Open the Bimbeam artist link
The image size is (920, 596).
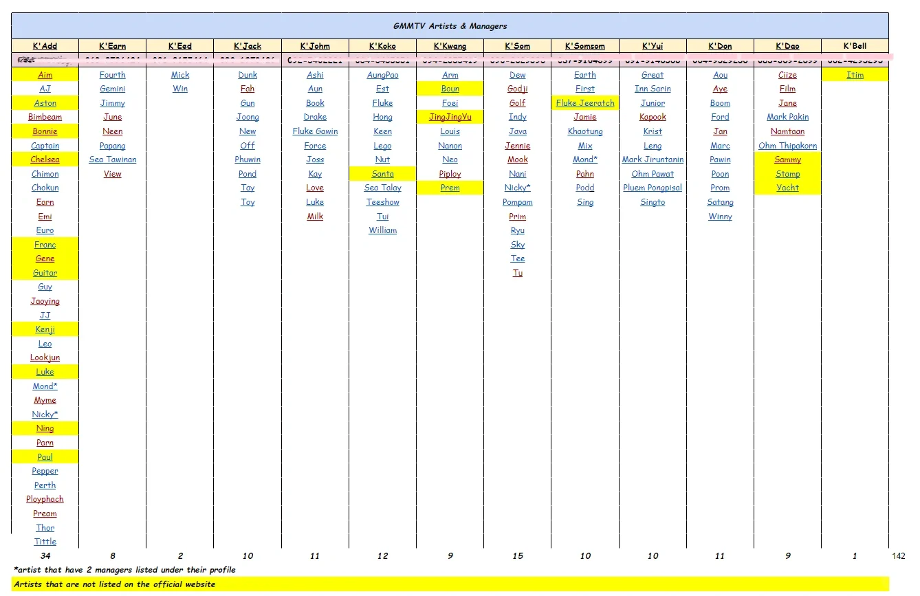(x=45, y=117)
